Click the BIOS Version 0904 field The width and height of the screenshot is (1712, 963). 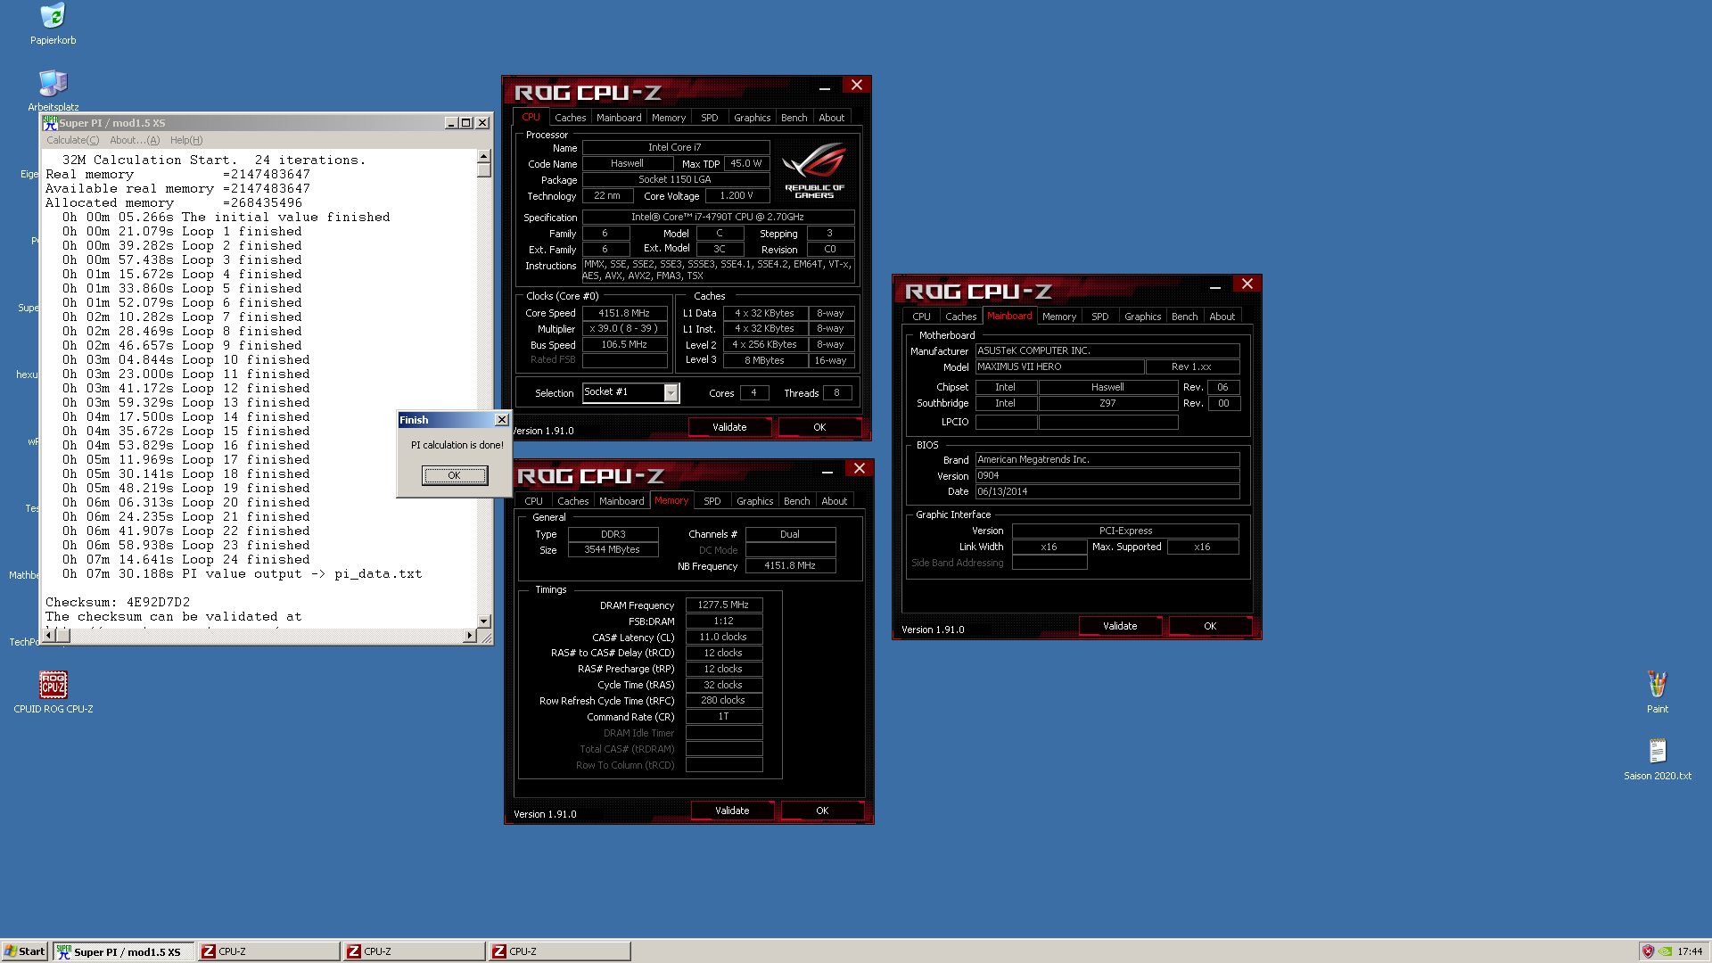click(1107, 475)
